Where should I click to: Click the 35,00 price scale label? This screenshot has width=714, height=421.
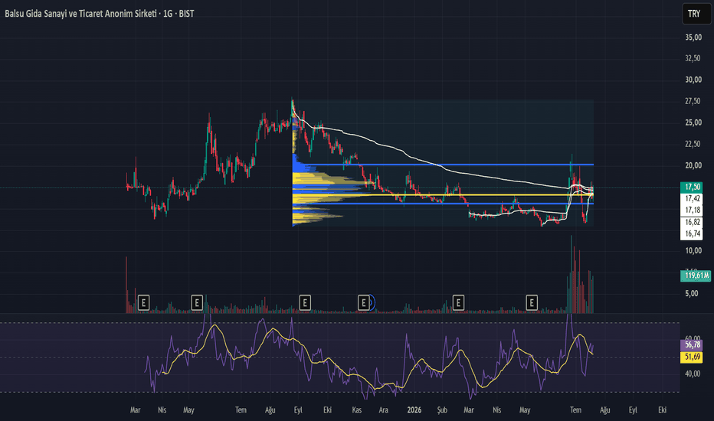click(693, 38)
